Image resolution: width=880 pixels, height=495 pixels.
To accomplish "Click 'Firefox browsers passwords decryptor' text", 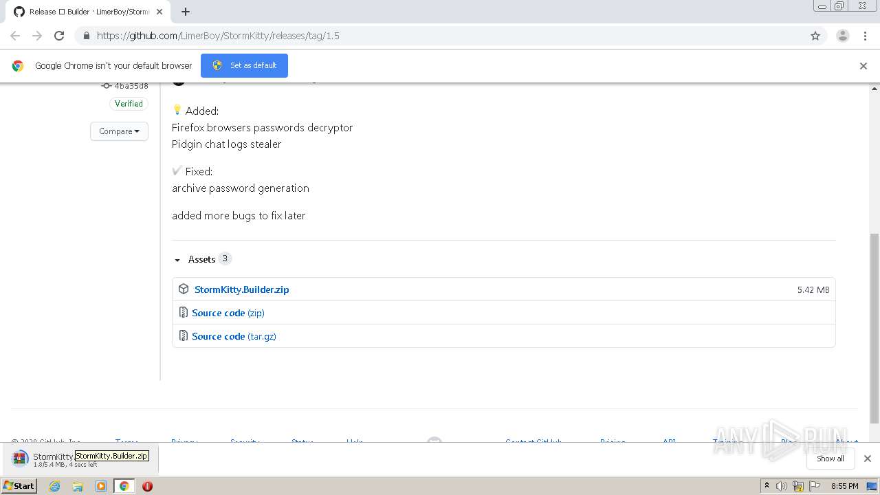I will 263,127.
